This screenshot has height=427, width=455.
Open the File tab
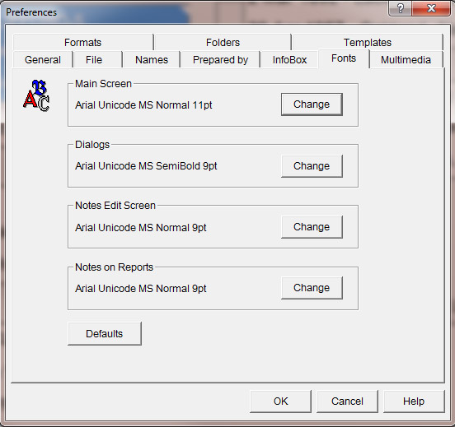(94, 60)
